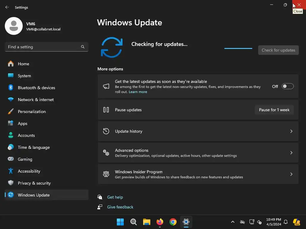Click the Settings app taskbar gear icon
The width and height of the screenshot is (306, 229).
[x=186, y=222]
